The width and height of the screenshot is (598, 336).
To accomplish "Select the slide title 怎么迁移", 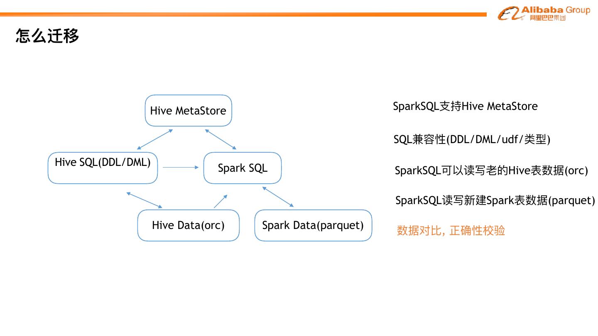I will tap(47, 36).
